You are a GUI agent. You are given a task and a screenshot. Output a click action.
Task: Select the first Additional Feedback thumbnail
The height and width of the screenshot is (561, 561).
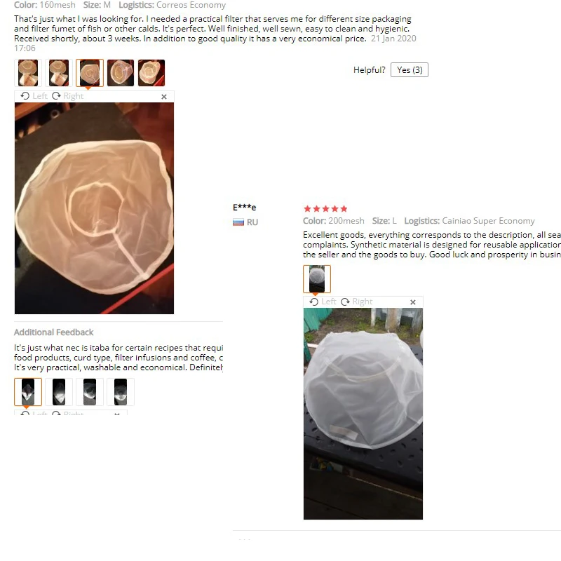click(x=28, y=392)
